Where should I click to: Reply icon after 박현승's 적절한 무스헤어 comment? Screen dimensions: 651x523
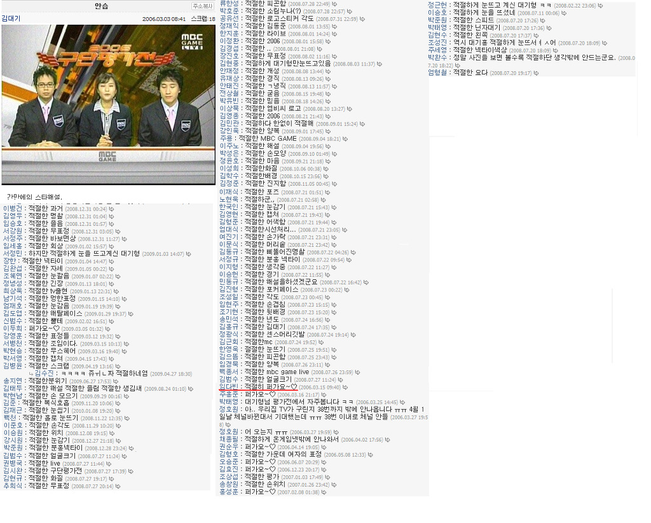[124, 351]
